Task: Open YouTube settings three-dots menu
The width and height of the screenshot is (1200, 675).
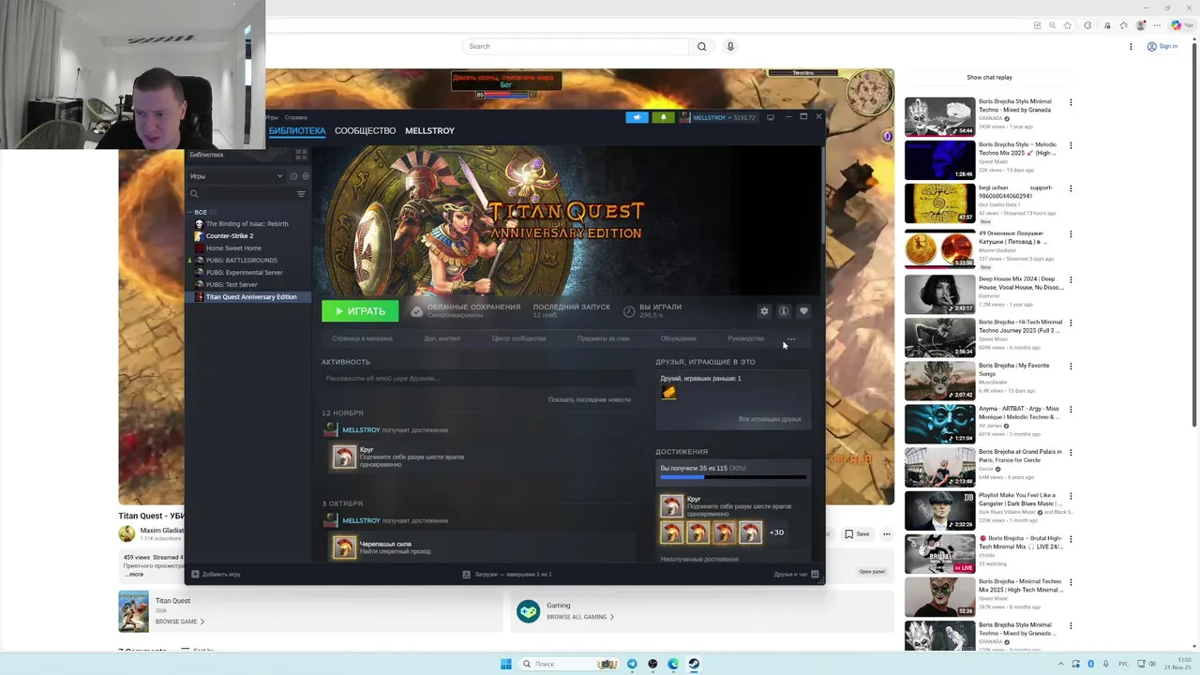Action: [1131, 46]
